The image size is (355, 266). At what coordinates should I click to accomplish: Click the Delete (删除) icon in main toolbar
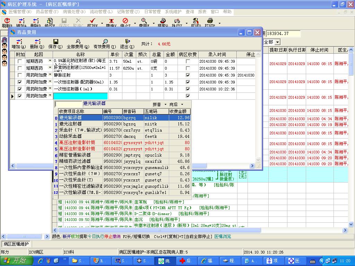pyautogui.click(x=36, y=22)
